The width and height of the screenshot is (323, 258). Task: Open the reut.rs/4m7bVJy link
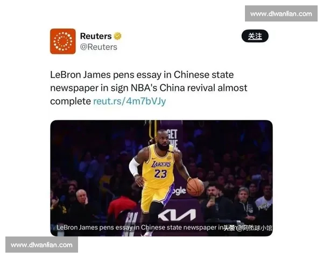pos(130,101)
